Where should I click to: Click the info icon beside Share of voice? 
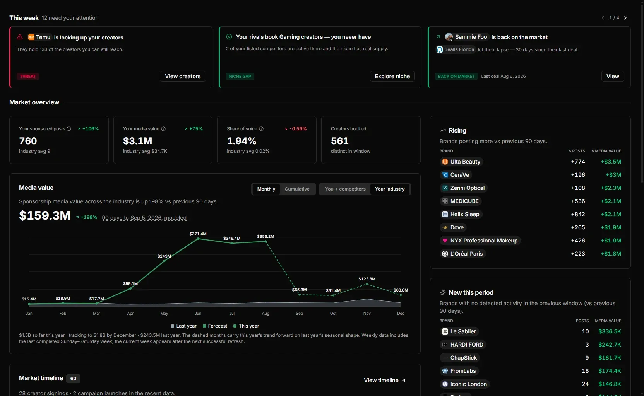tap(261, 129)
